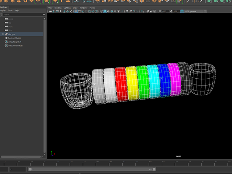Click the Isolate Select icon
Viewport: 232px width, 174px height.
(142, 11)
